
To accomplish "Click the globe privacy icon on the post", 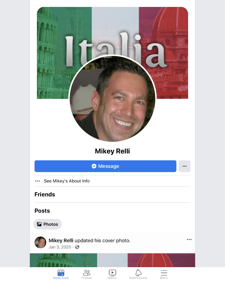I will (77, 247).
